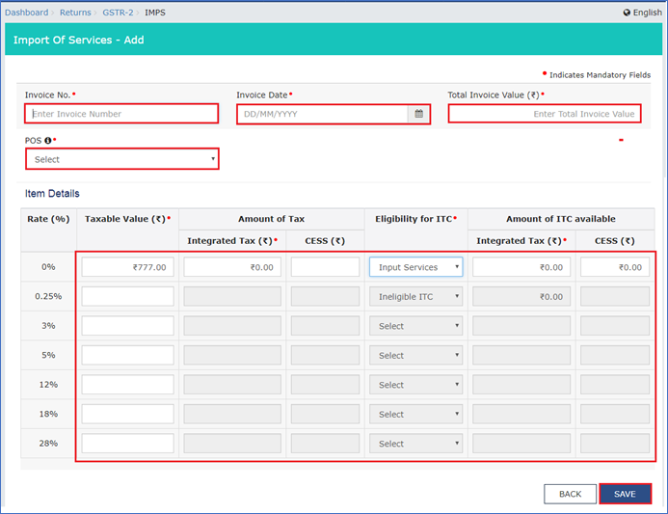Click ITC CESS field in 0% row
Image resolution: width=668 pixels, height=514 pixels.
pyautogui.click(x=615, y=267)
